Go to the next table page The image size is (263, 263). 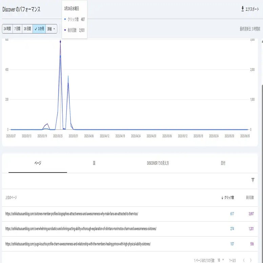point(250,260)
